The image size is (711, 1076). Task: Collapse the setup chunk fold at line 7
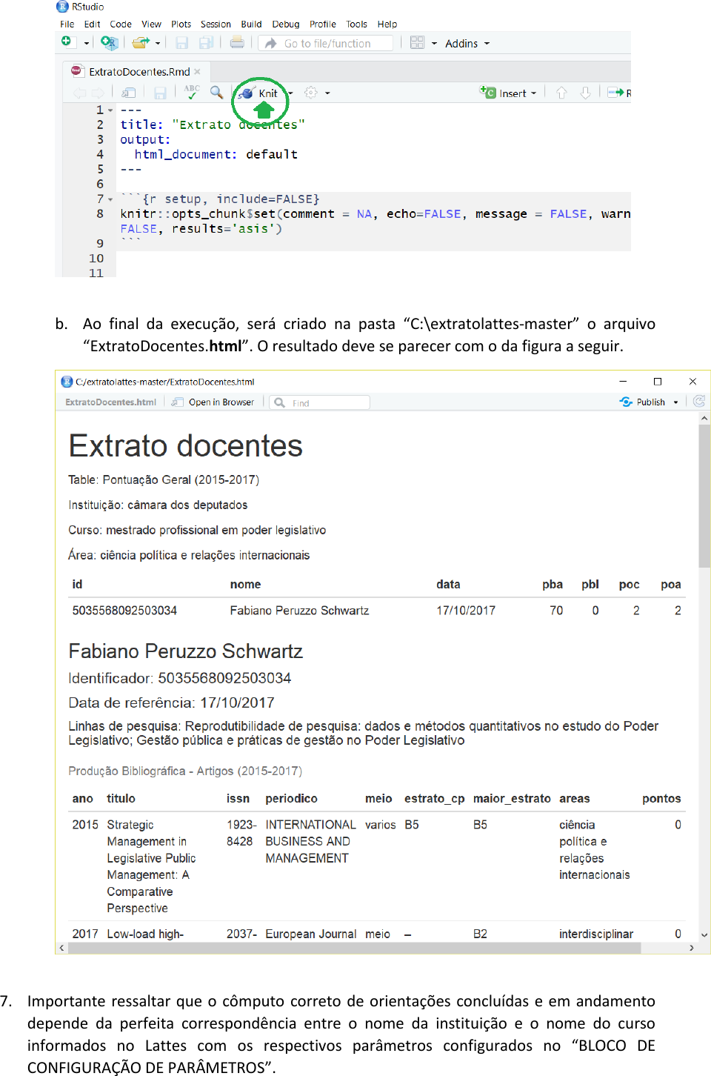coord(110,199)
